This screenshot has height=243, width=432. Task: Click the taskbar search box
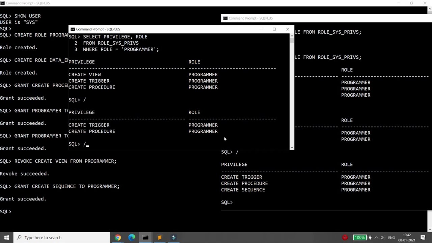[62, 238]
